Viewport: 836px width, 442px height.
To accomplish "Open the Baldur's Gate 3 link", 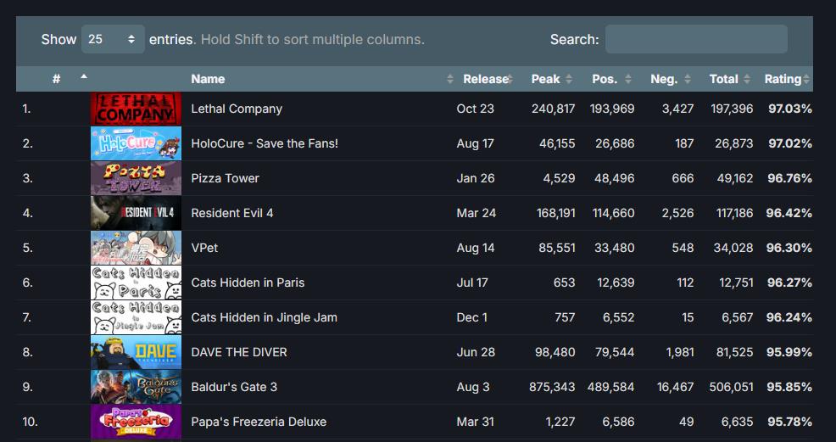I will pyautogui.click(x=234, y=387).
